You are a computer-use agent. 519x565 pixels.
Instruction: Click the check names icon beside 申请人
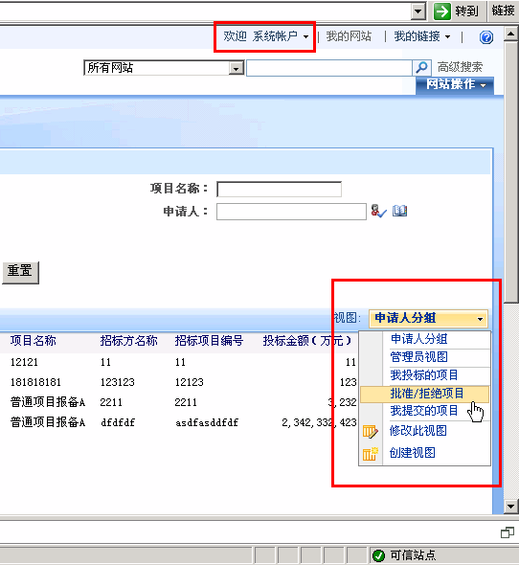point(379,211)
